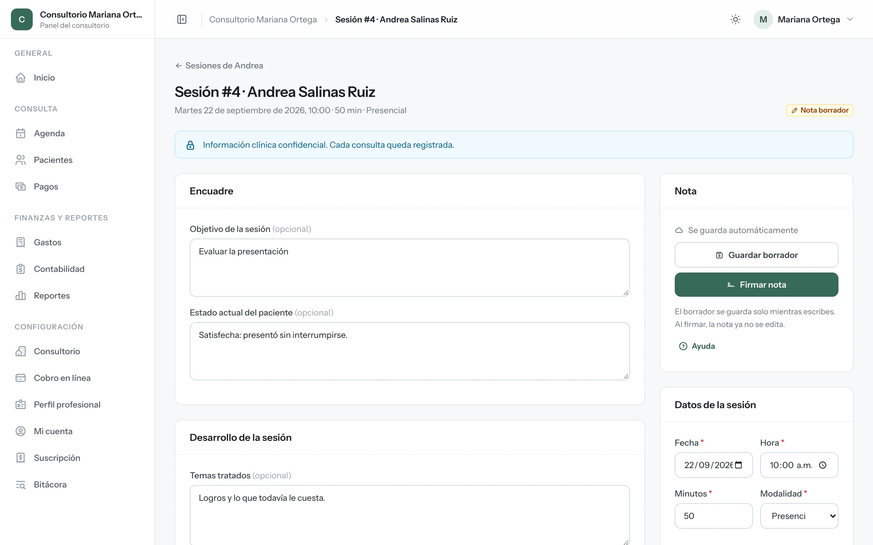Open the Ayuda help link
Viewport: 873px width, 545px height.
697,346
